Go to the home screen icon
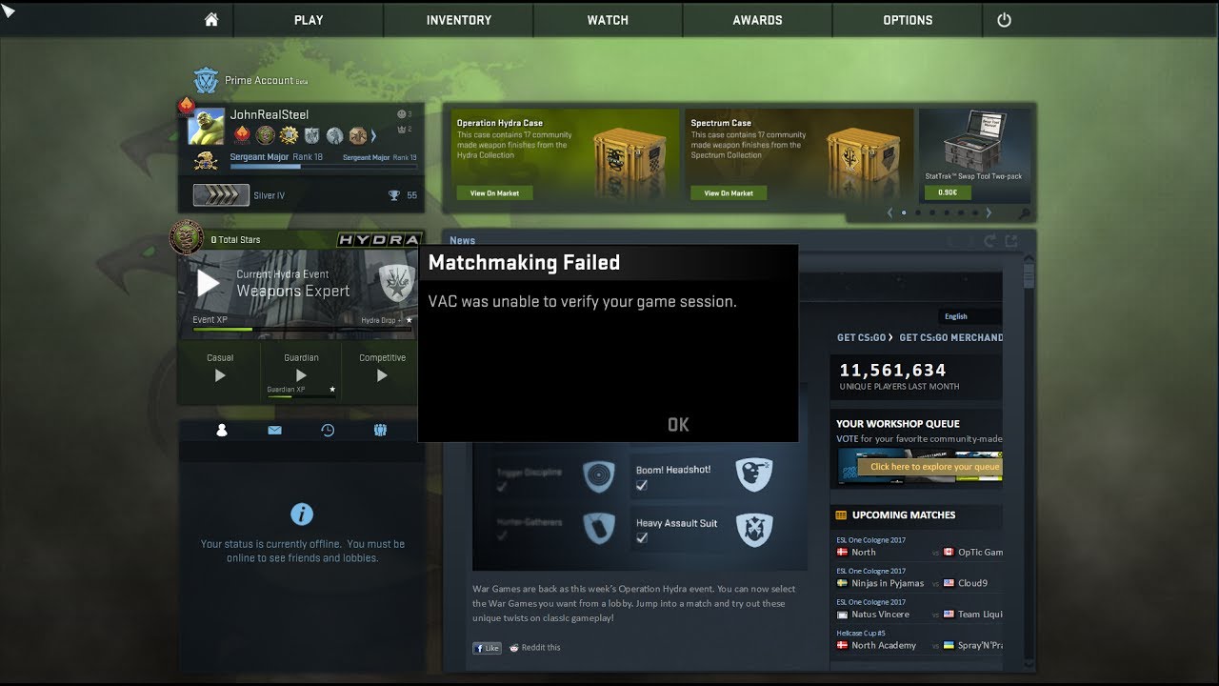This screenshot has height=686, width=1219. pyautogui.click(x=211, y=20)
